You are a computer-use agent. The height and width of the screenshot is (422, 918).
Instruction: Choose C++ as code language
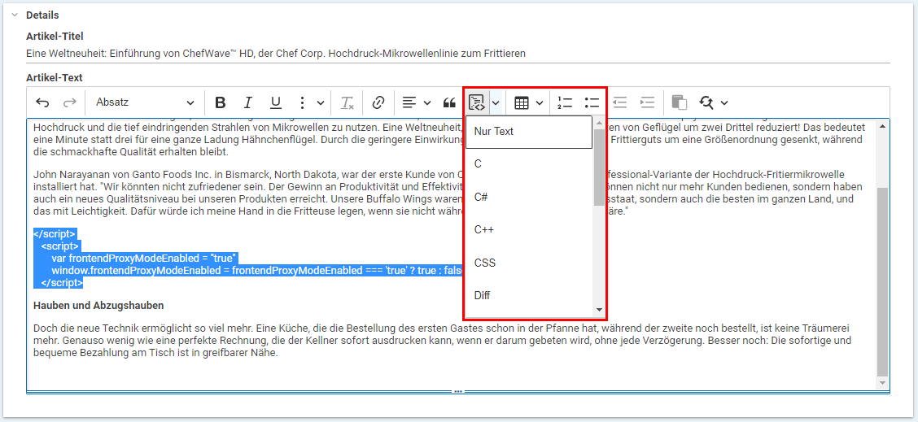pyautogui.click(x=529, y=230)
